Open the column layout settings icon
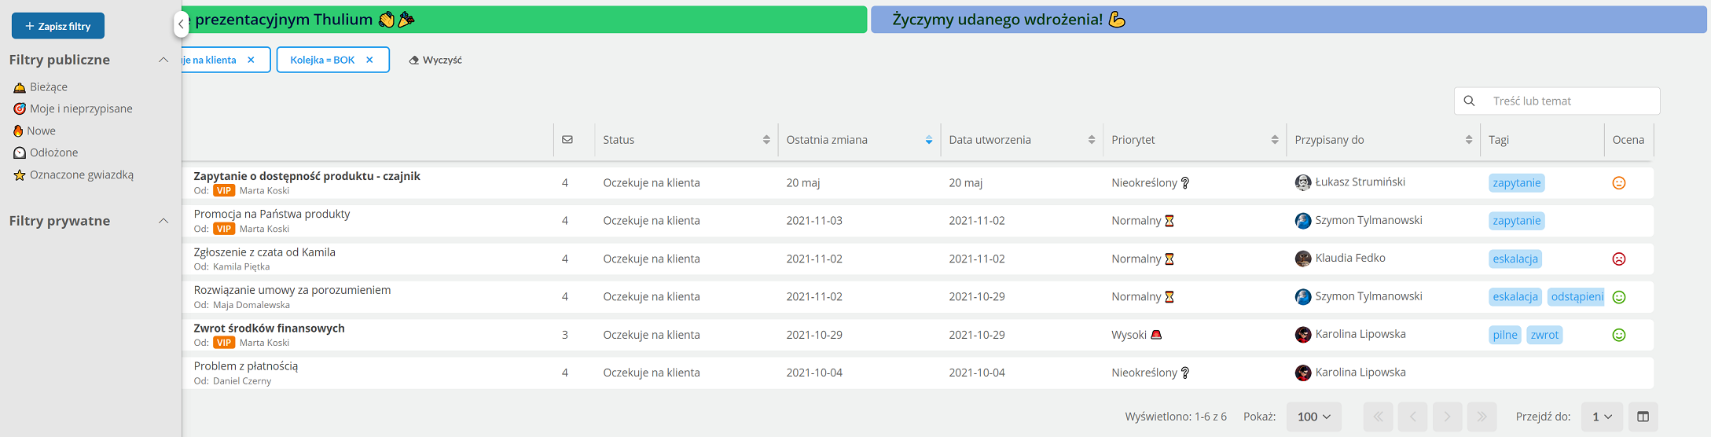Image resolution: width=1711 pixels, height=437 pixels. pyautogui.click(x=1643, y=417)
